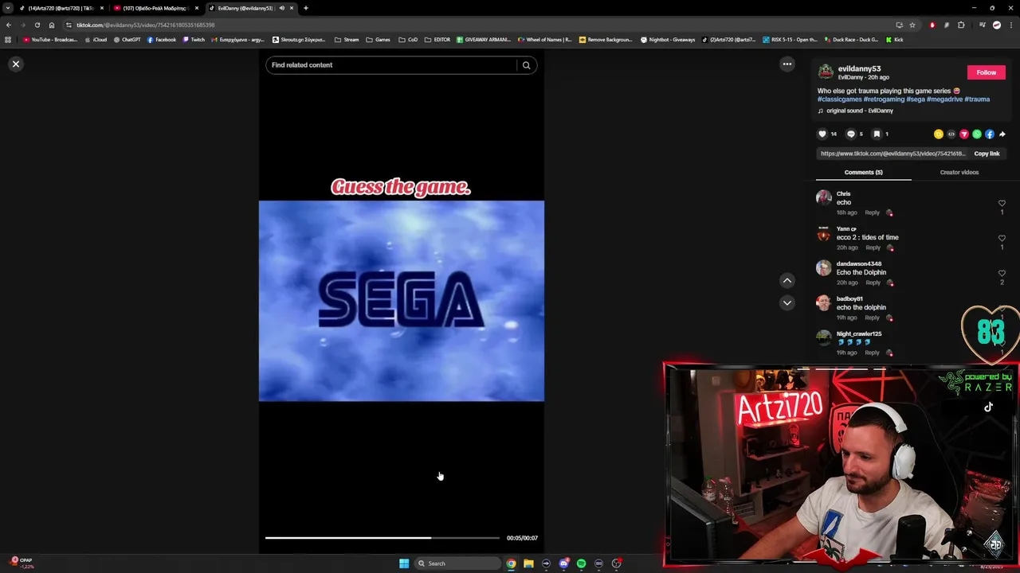Open the Twitch bookmark
Image resolution: width=1020 pixels, height=573 pixels.
194,40
